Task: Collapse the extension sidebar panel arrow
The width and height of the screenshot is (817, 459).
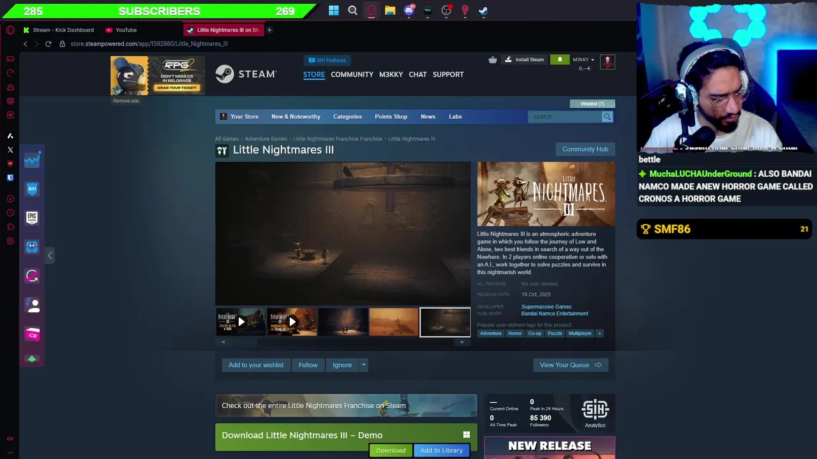Action: click(50, 256)
